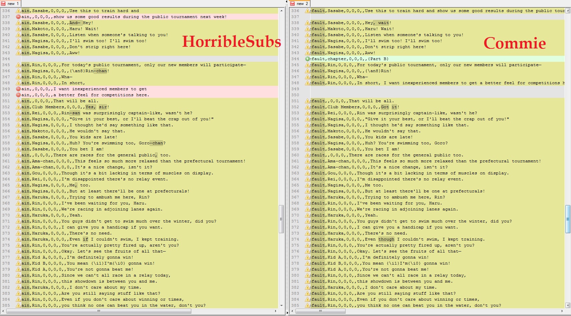The image size is (571, 316).
Task: Click the changed-line warning icon on line 374 in new 1
Action: point(18,239)
